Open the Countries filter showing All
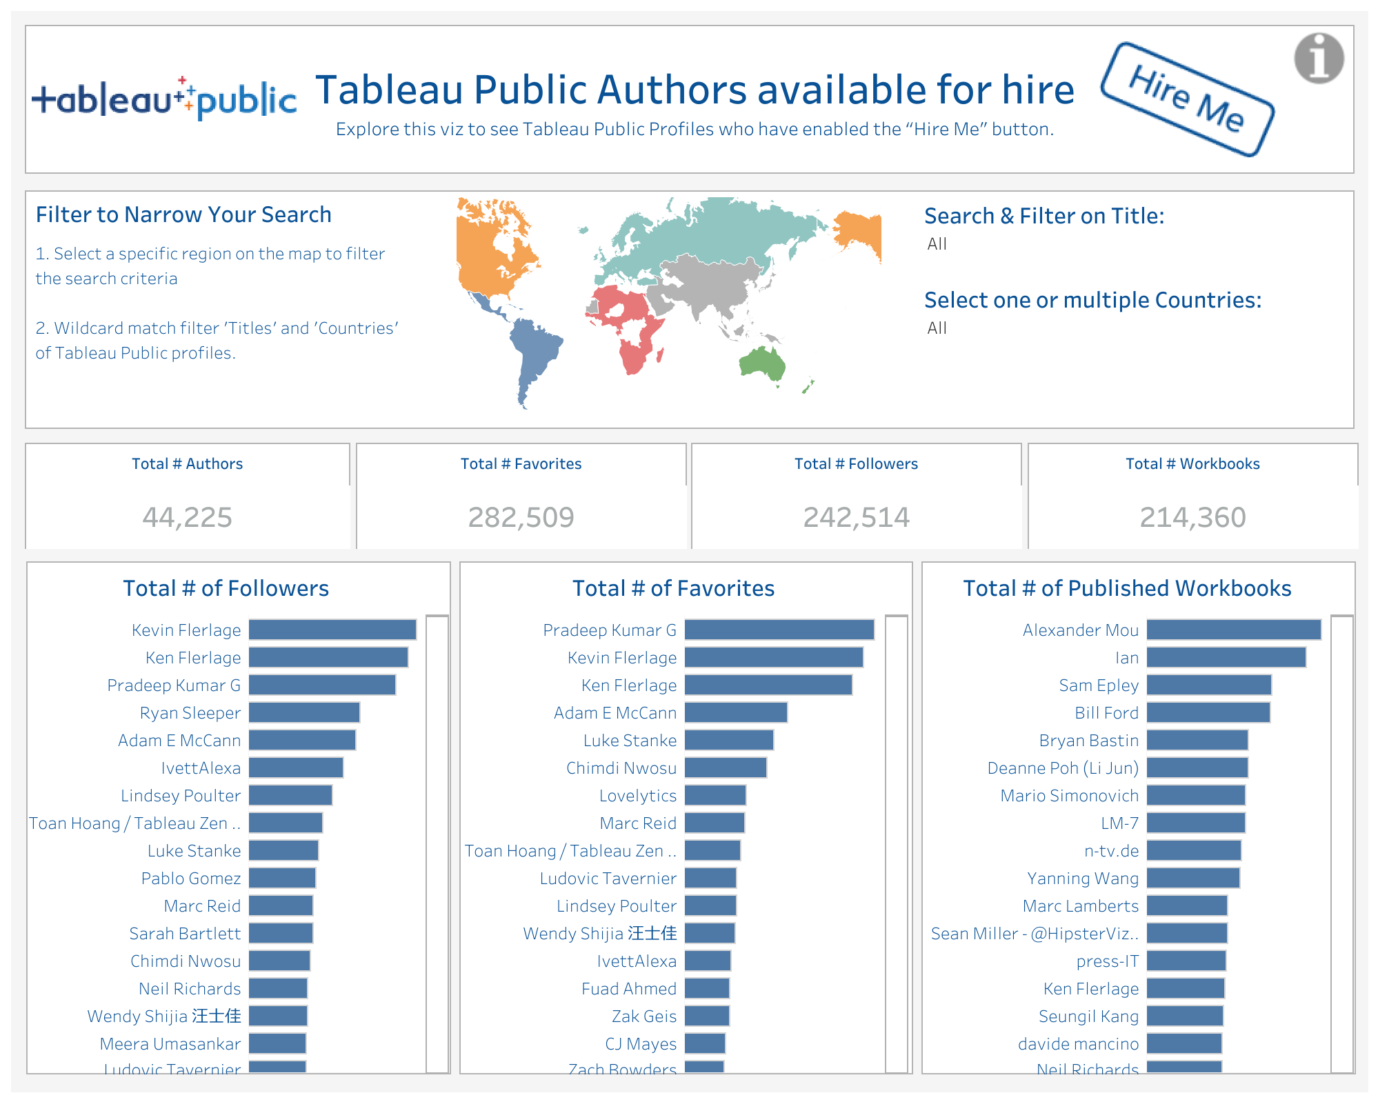This screenshot has width=1378, height=1102. point(937,328)
